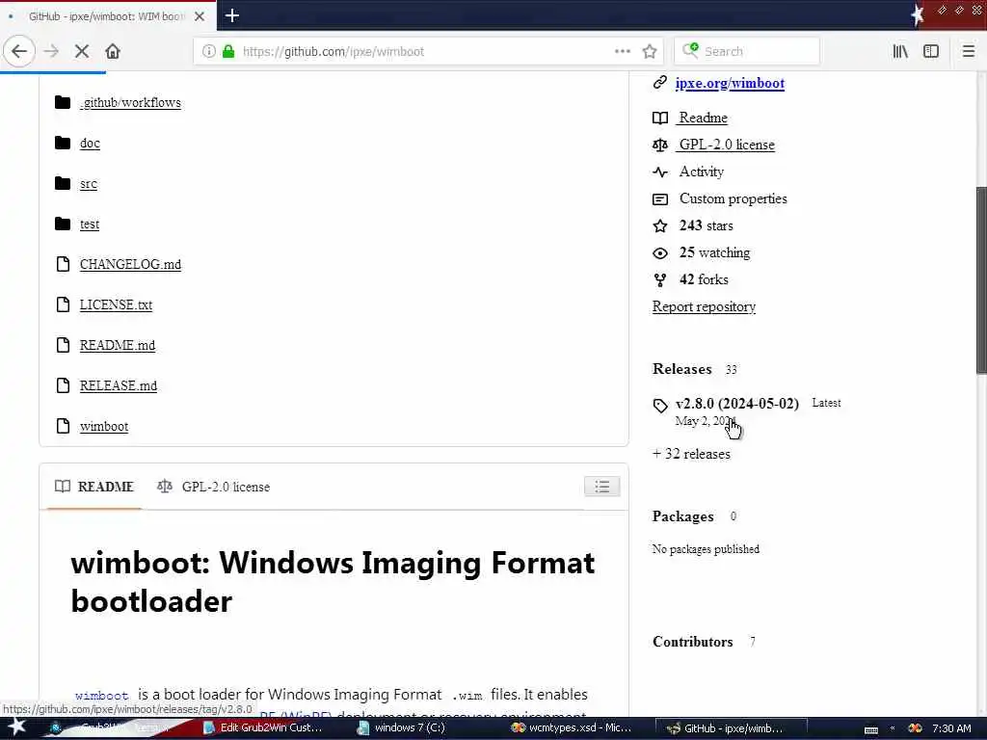Open the GPL-2.0 license sidebar link

pyautogui.click(x=726, y=145)
